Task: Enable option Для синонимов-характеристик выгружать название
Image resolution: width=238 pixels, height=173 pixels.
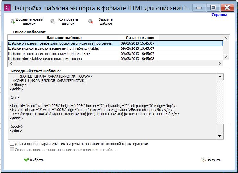Action: 12,144
